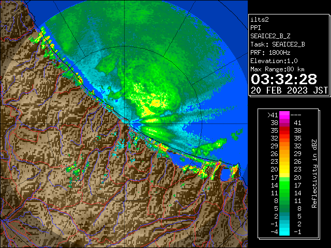The image size is (331, 248).
Task: Click the 'Task: SEAICE2_B' line
Action: [278, 44]
